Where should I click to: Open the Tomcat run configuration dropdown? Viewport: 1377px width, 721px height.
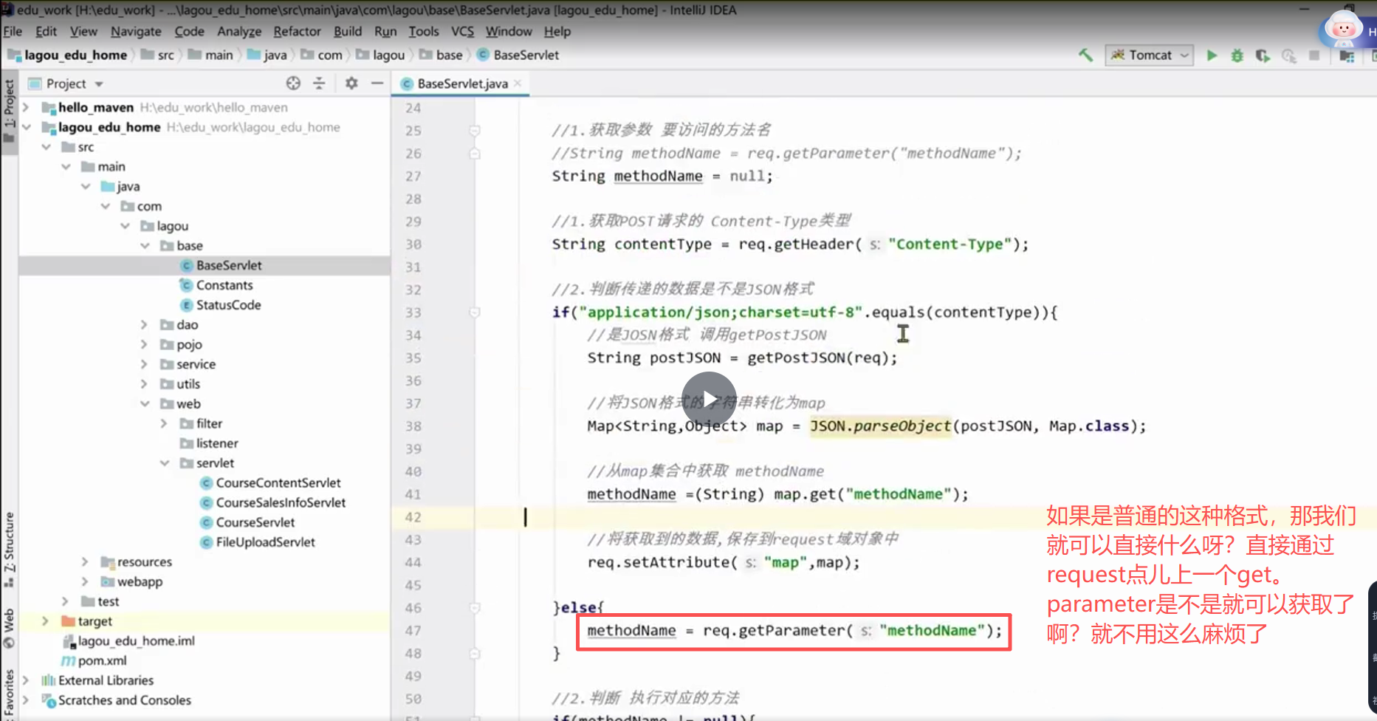coord(1185,55)
